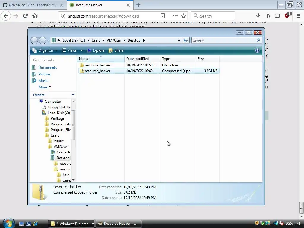
Task: Bookmark this page with the star
Action: point(183,16)
